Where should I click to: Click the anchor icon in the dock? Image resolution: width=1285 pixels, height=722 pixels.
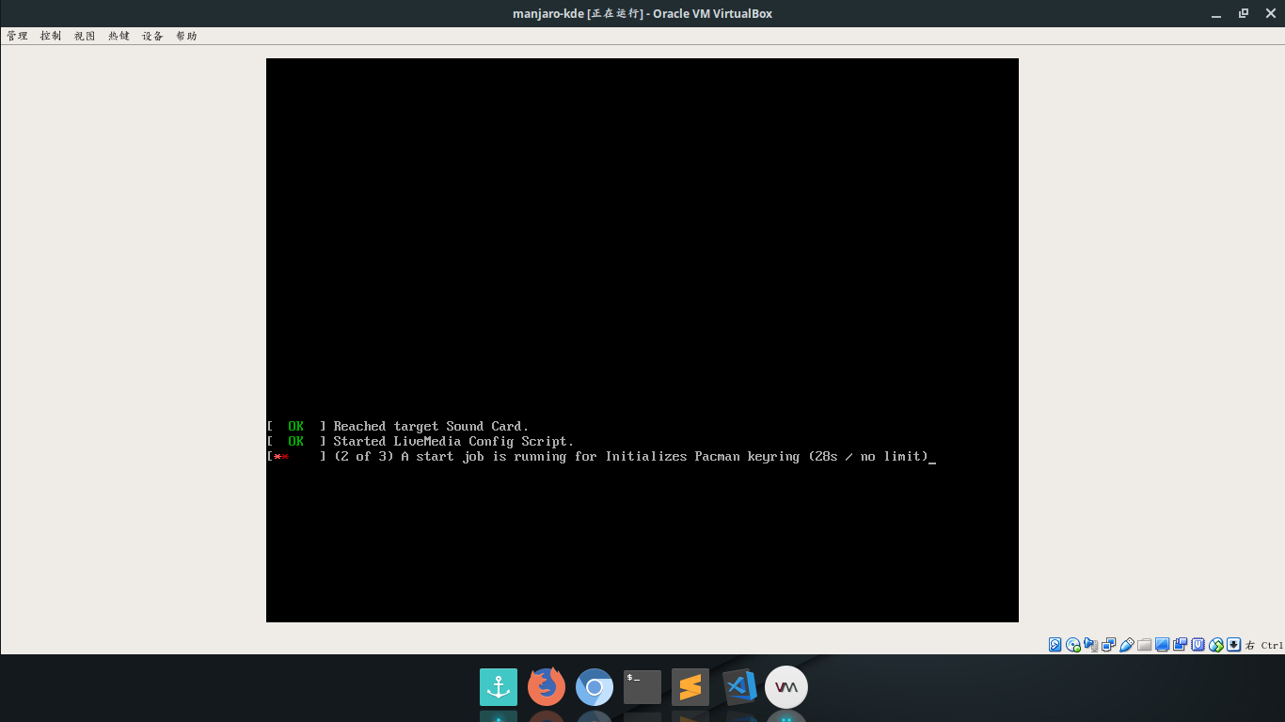pos(499,687)
